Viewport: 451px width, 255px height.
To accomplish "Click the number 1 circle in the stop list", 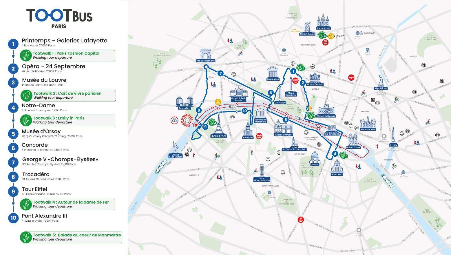I will 13,44.
